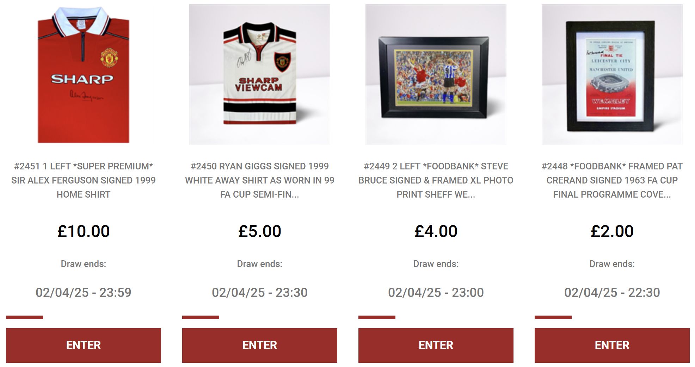This screenshot has height=367, width=695.
Task: Open the Ryan Giggs white away shirt image
Action: [260, 74]
